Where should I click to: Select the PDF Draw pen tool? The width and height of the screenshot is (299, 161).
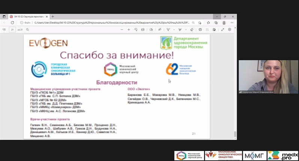pos(168,30)
